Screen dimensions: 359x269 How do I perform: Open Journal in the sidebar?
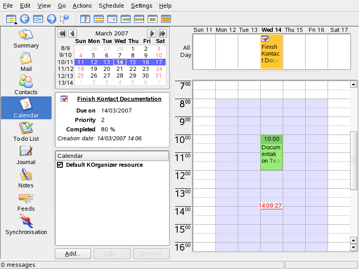26,155
